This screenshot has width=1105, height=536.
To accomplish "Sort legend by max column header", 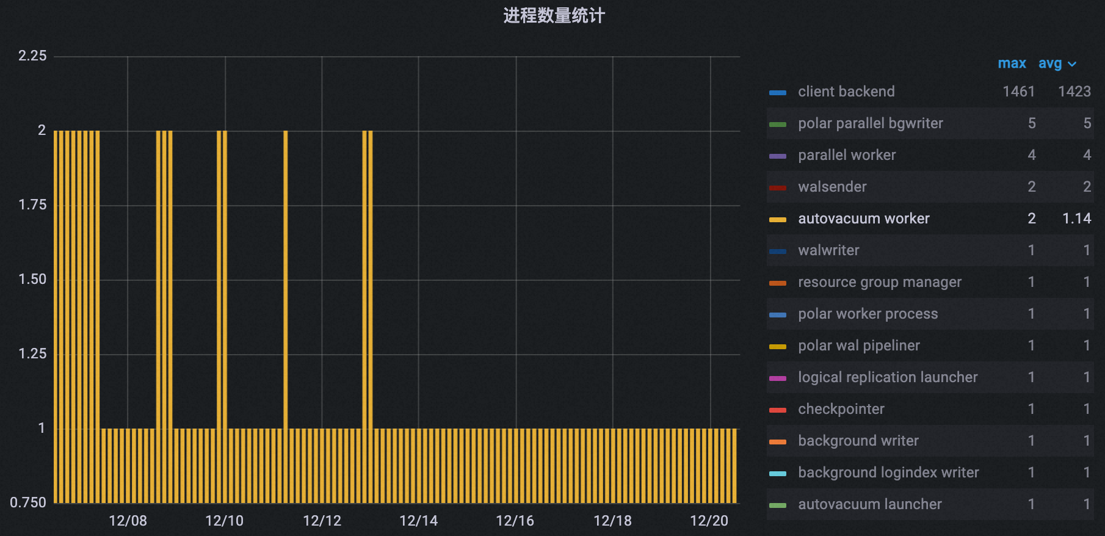I will tap(1012, 63).
